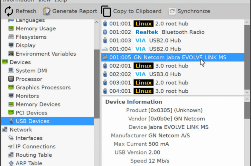The image size is (251, 166).
Task: Click the USB icon for device 001:001
Action: [105, 23]
